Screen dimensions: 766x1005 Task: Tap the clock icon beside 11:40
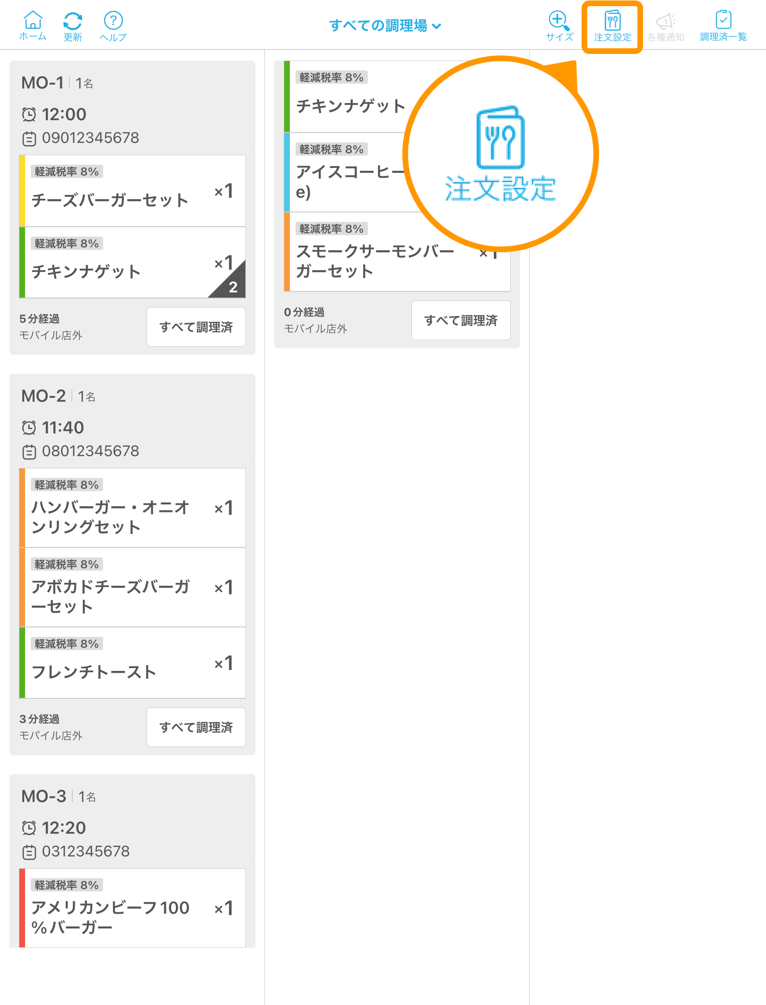coord(29,428)
